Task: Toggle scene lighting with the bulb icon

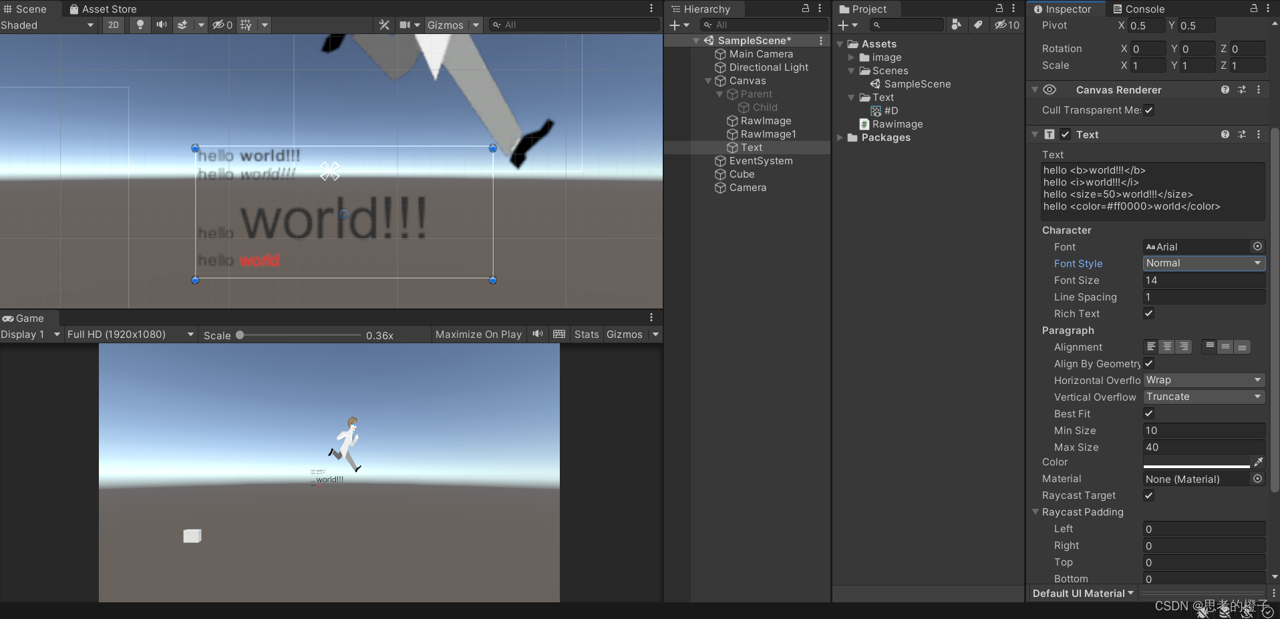Action: coord(139,25)
